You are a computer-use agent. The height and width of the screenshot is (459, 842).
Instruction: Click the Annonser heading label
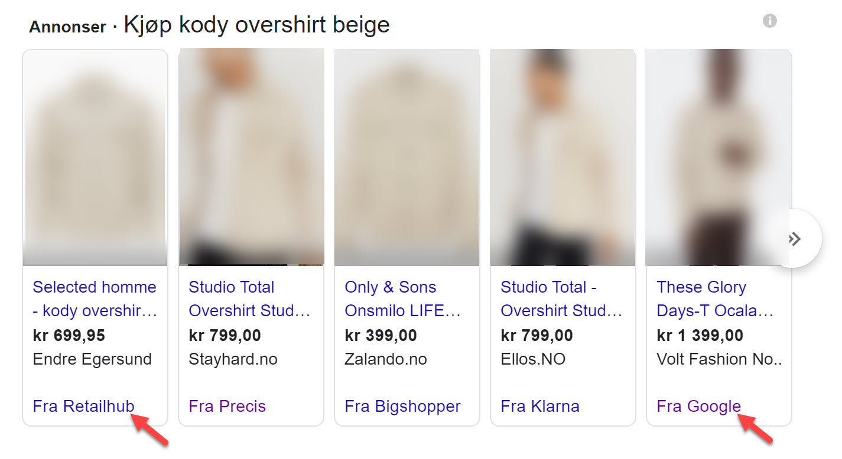pos(67,26)
